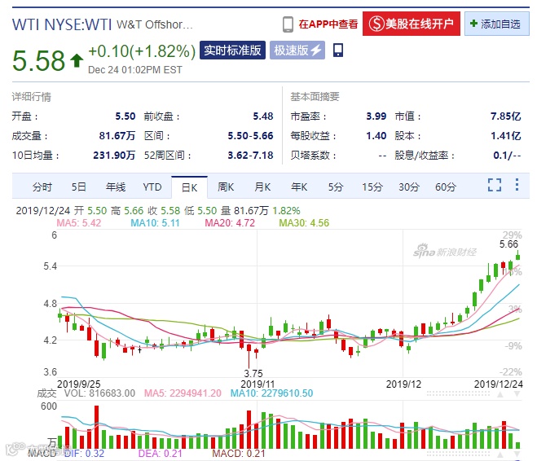Click the 5.58 current price
537x461 pixels.
38,60
